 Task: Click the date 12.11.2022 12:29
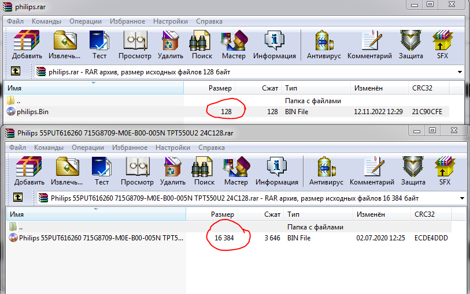378,112
